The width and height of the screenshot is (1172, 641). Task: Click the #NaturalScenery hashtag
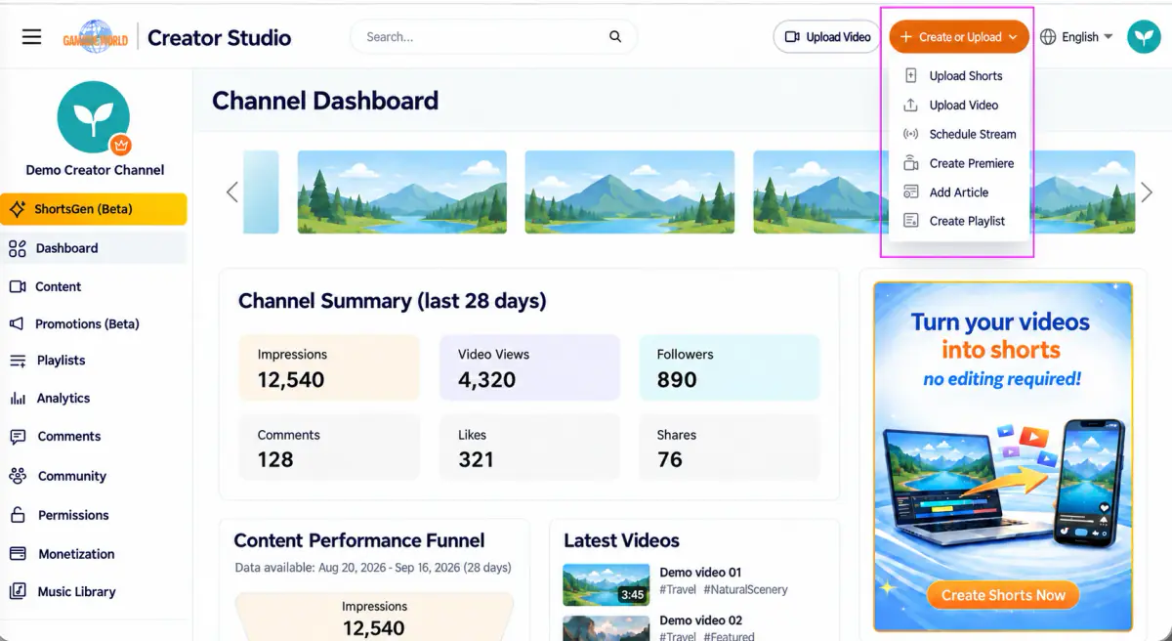pyautogui.click(x=745, y=590)
